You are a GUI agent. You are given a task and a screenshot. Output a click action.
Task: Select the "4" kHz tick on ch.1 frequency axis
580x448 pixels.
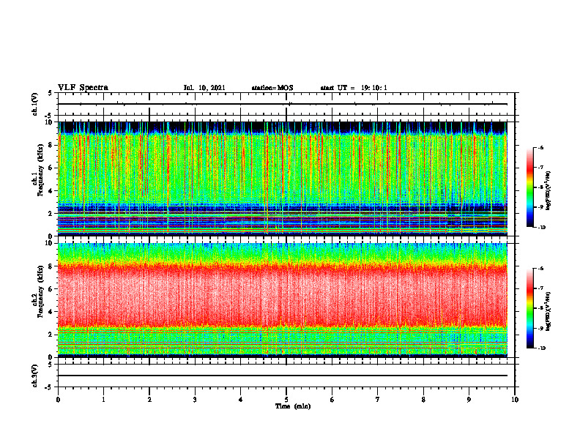[x=51, y=191]
